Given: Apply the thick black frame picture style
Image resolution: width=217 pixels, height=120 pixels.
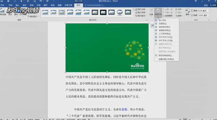Looking at the screenshot, I should point(103,12).
